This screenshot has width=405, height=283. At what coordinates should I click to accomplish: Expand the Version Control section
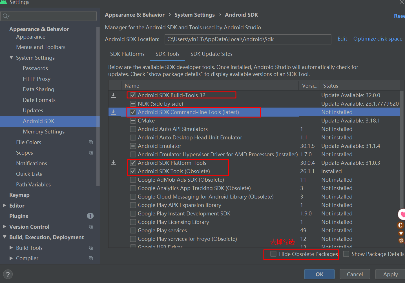[x=5, y=226]
